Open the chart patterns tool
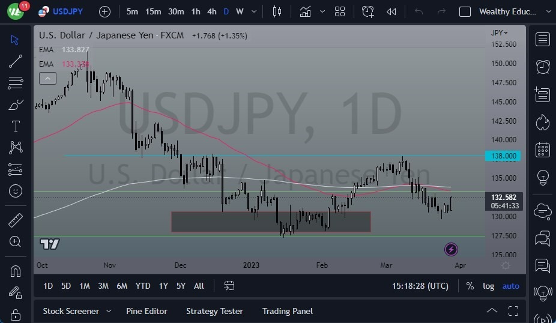This screenshot has width=556, height=323. click(15, 148)
